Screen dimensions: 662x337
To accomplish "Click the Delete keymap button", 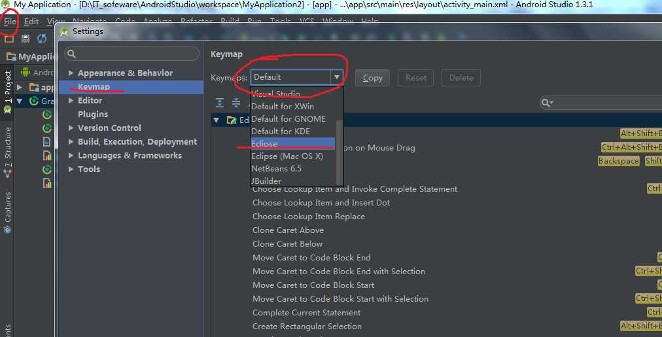I will pos(461,78).
